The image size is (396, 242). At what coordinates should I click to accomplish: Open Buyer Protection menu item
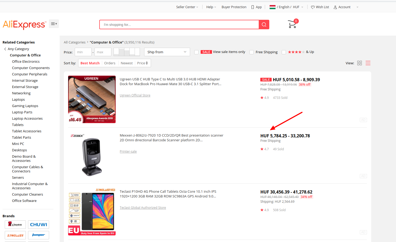234,7
